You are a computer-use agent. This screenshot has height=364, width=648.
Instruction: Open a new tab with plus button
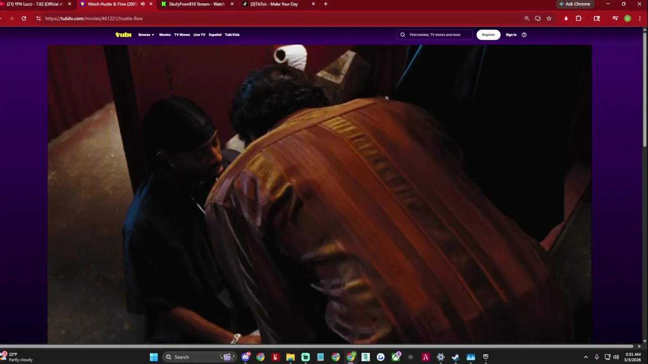[326, 4]
